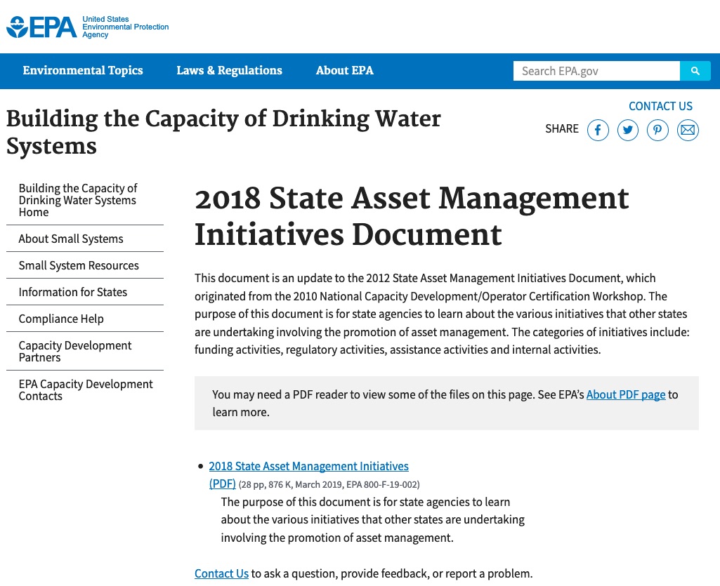Click the search magnifier button
Screen dimensions: 720x586
tap(695, 71)
